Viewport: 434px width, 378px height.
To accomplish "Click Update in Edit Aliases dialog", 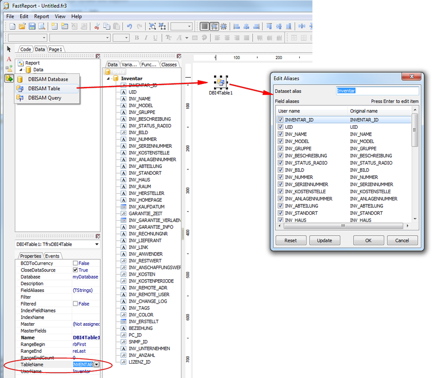I will (x=325, y=240).
